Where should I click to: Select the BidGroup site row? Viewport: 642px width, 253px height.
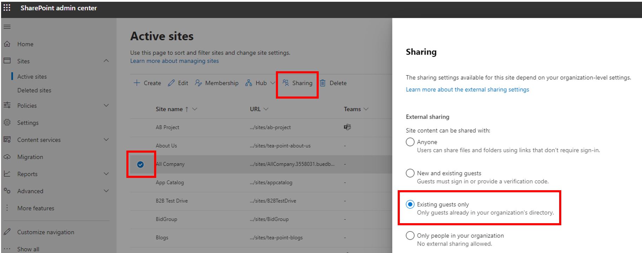261,219
